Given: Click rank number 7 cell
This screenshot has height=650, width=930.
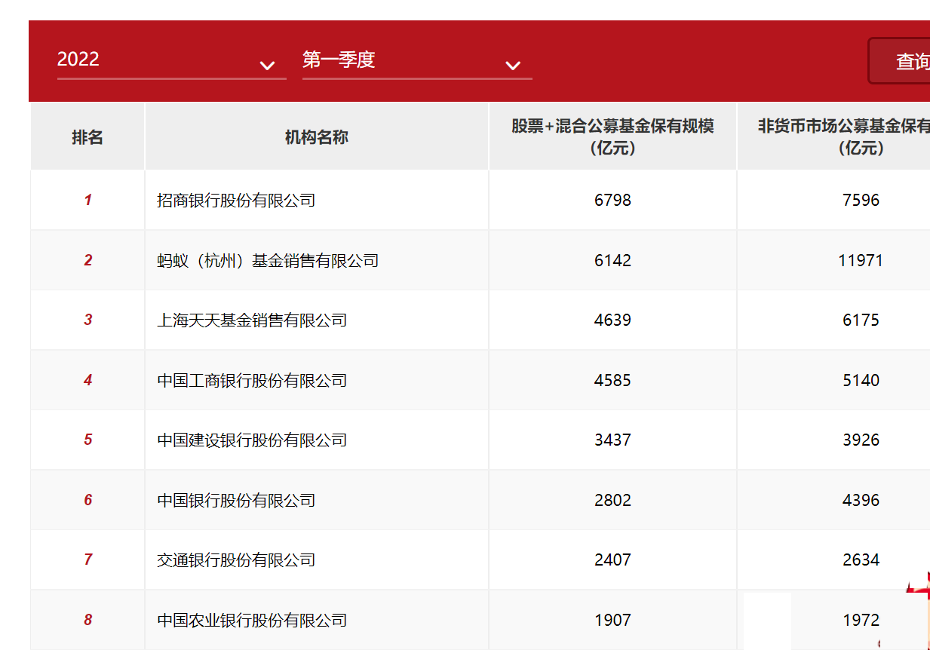Looking at the screenshot, I should click(87, 560).
